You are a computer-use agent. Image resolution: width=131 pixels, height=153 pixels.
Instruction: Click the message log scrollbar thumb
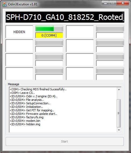click(119, 113)
